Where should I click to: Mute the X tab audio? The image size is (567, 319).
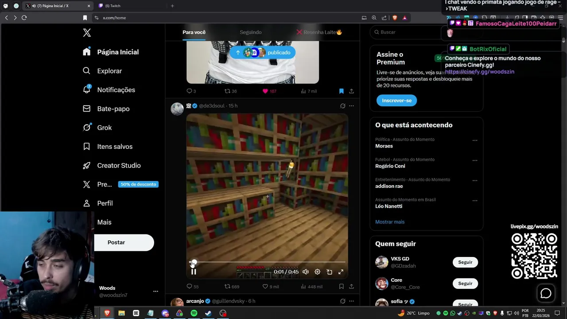(x=34, y=6)
